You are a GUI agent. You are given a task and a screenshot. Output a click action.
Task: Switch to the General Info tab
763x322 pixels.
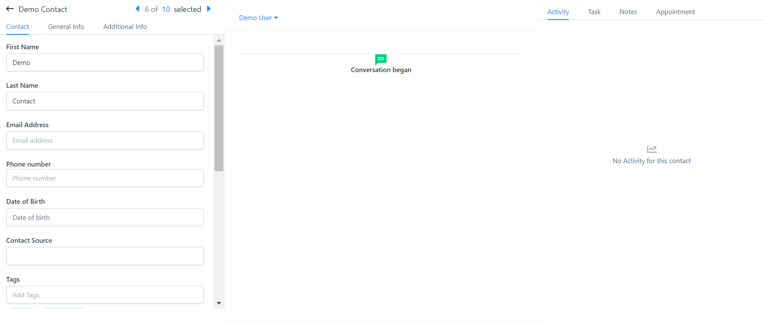[x=66, y=27]
